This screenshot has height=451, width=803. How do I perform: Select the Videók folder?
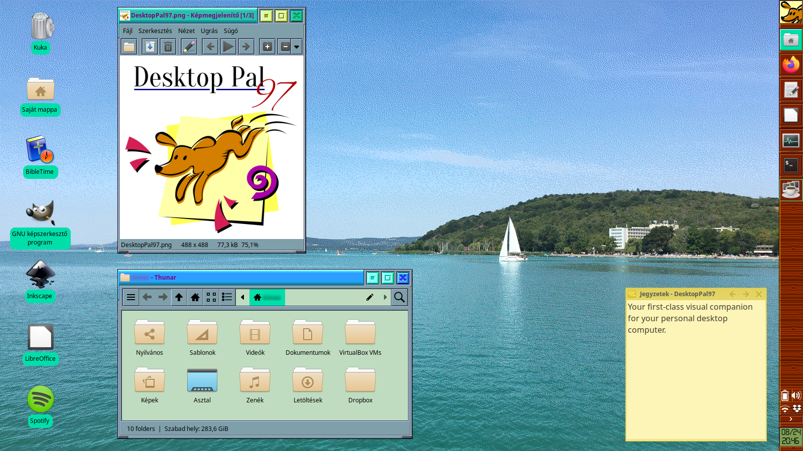coord(255,338)
